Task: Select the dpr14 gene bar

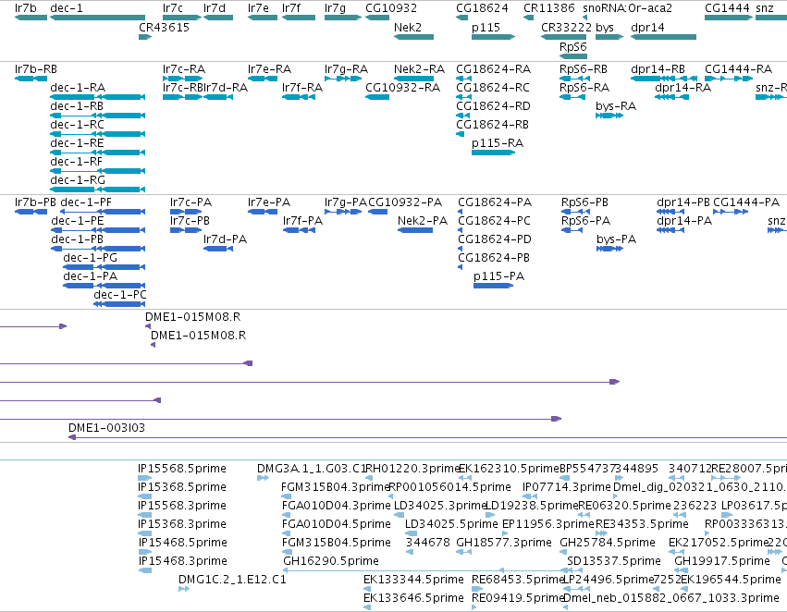Action: click(x=663, y=37)
